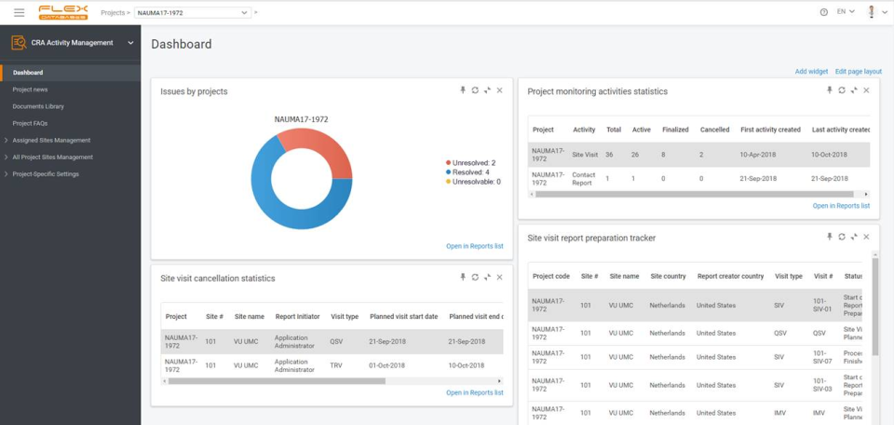Toggle the Unresolved: 2 legend entry
Viewport: 894px width, 425px height.
point(470,162)
